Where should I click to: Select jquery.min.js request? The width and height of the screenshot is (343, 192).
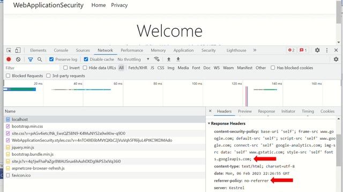click(105, 147)
